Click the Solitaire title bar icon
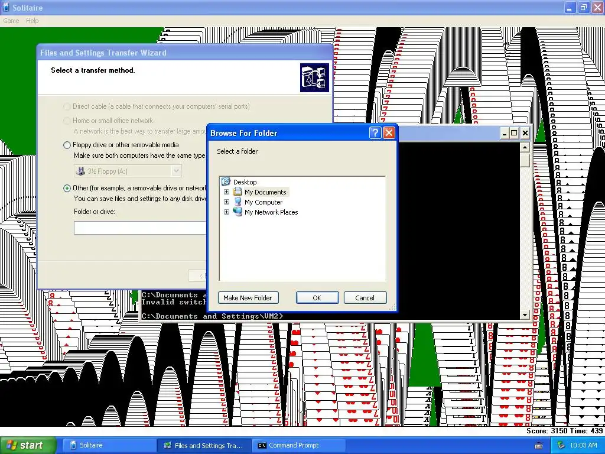Image resolution: width=605 pixels, height=454 pixels. tap(6, 7)
